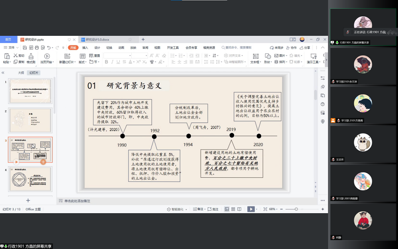Toggle Italic text formatting
The width and height of the screenshot is (398, 249).
(113, 62)
